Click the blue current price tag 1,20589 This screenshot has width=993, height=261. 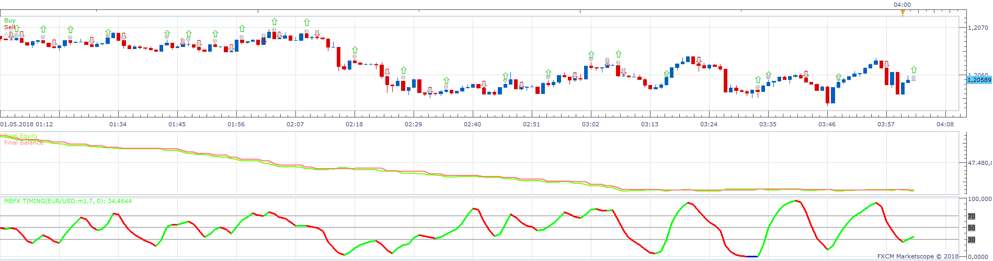[979, 80]
